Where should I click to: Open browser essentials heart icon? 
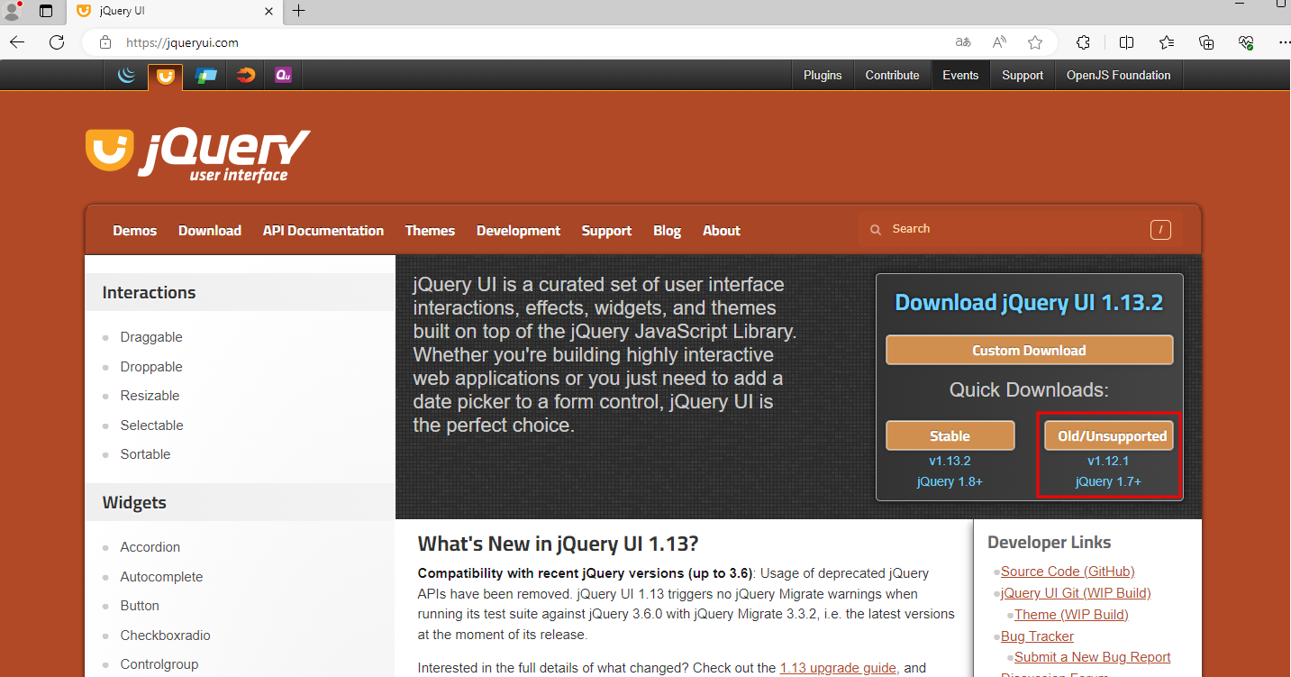(1246, 42)
